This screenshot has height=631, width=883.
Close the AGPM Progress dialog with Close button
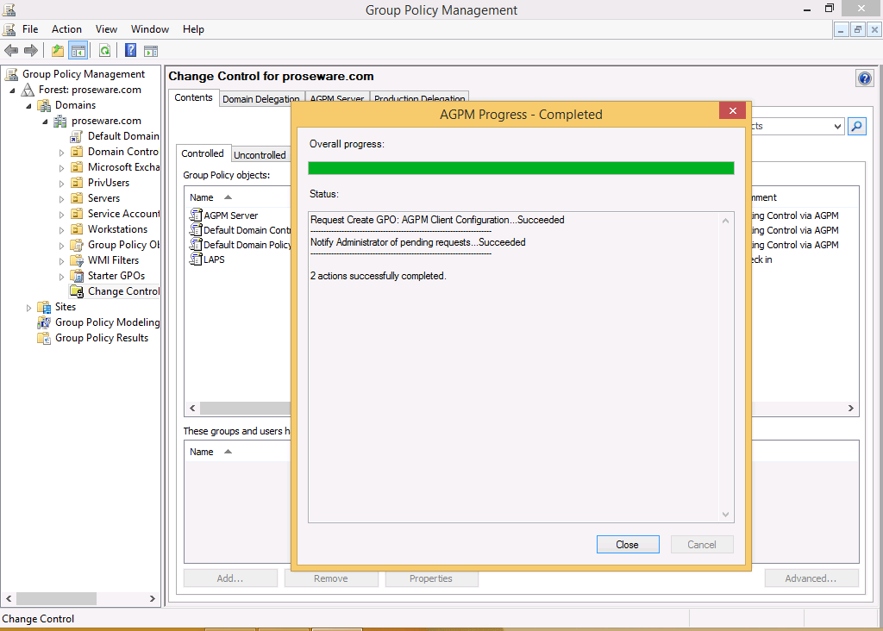627,545
